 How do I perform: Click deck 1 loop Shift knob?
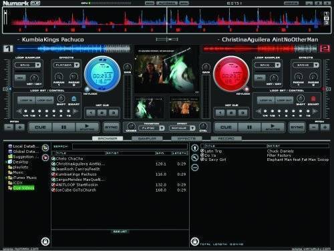coord(61,98)
